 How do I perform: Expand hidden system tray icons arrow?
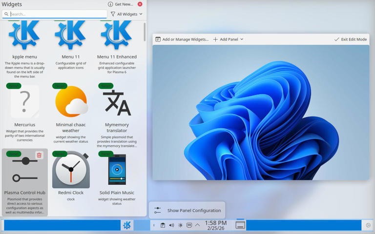pyautogui.click(x=198, y=225)
